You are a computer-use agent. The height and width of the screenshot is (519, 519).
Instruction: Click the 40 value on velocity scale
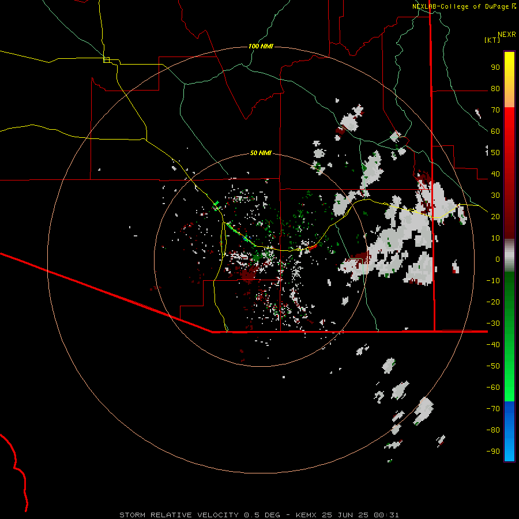495,174
